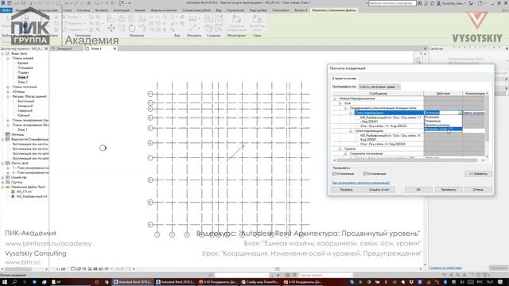Click the Move tool icon in Modify panel
This screenshot has height=286, width=509.
[111, 28]
